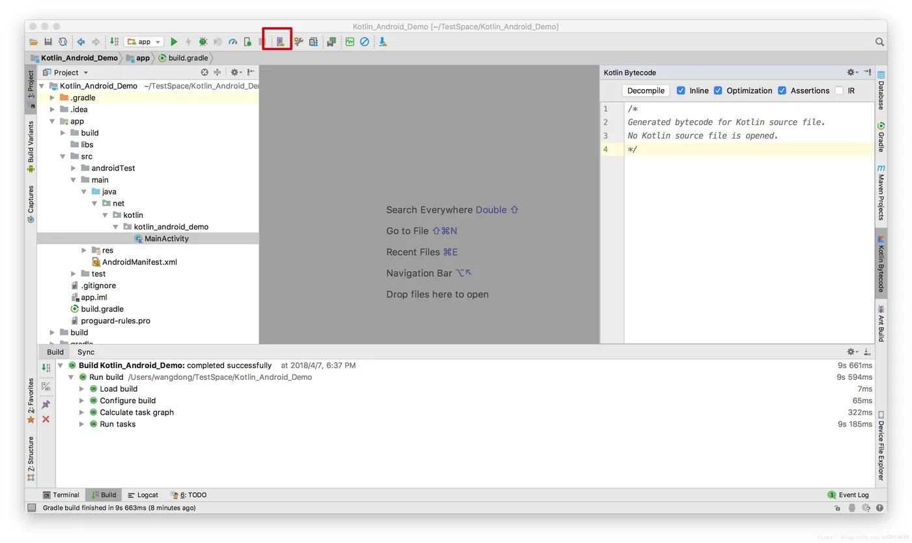Open the 6: TODO tab

[188, 495]
